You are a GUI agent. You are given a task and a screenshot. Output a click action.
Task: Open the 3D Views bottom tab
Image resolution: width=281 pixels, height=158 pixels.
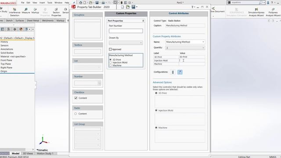tap(28, 154)
